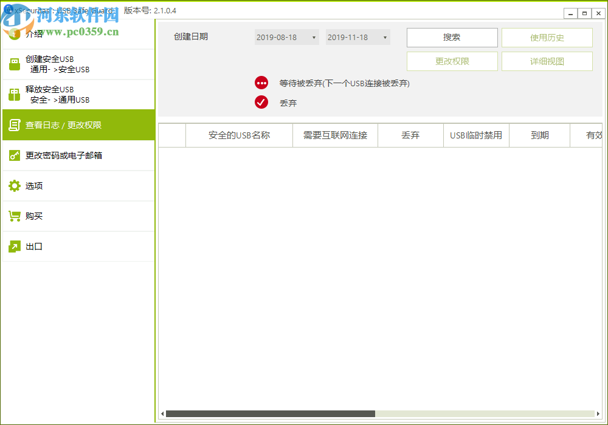This screenshot has height=425, width=608.
Task: Select the 安全的USB名称 column header
Action: (239, 135)
